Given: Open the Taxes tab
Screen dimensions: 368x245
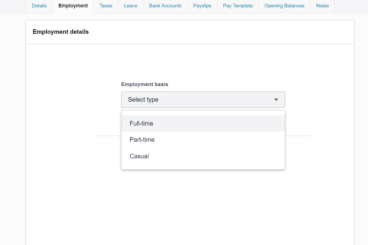Looking at the screenshot, I should click(105, 6).
